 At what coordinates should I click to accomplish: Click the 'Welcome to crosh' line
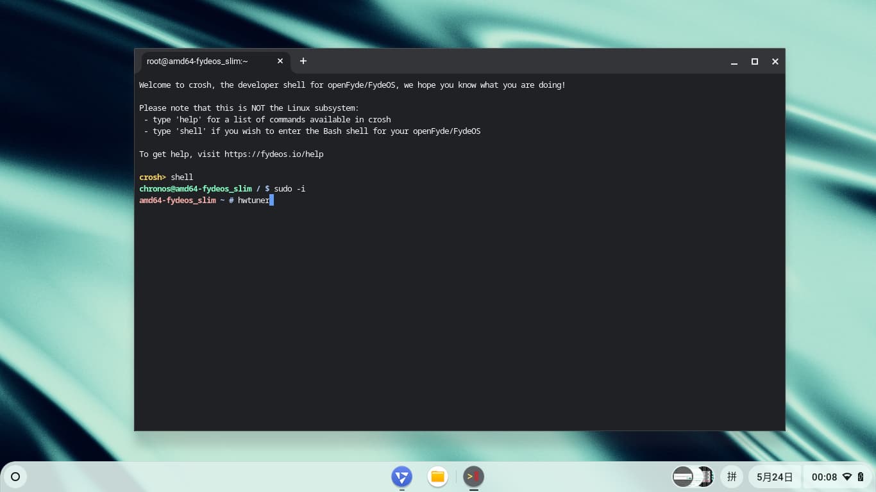pos(352,85)
